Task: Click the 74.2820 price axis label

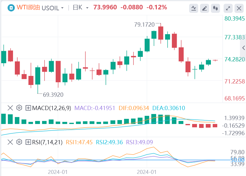Action: point(235,59)
